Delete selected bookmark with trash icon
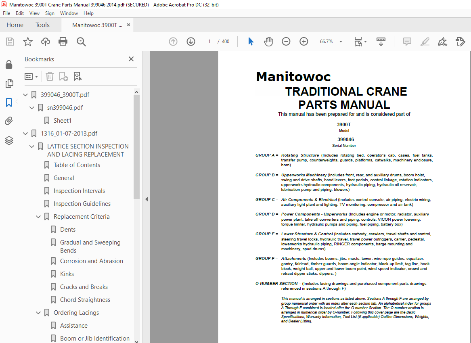 (x=50, y=77)
